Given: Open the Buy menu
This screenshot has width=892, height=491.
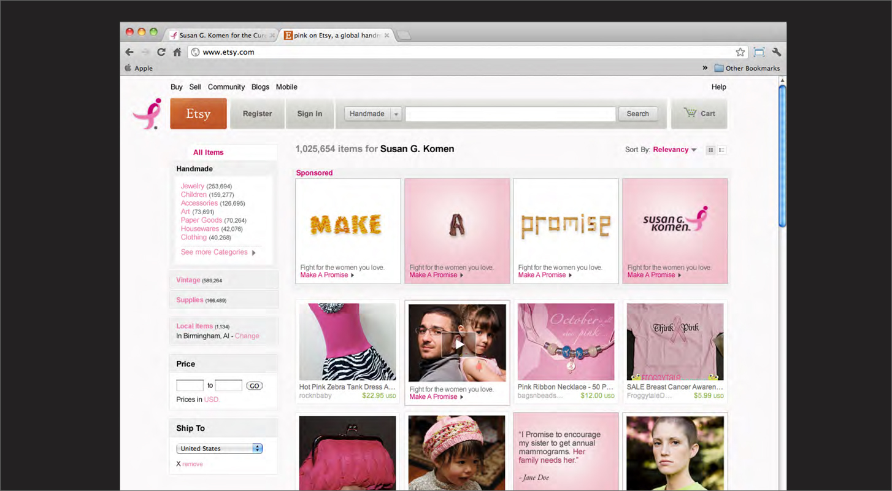Looking at the screenshot, I should [x=177, y=87].
